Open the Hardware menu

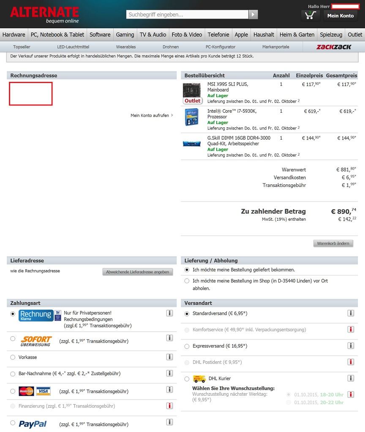(14, 35)
